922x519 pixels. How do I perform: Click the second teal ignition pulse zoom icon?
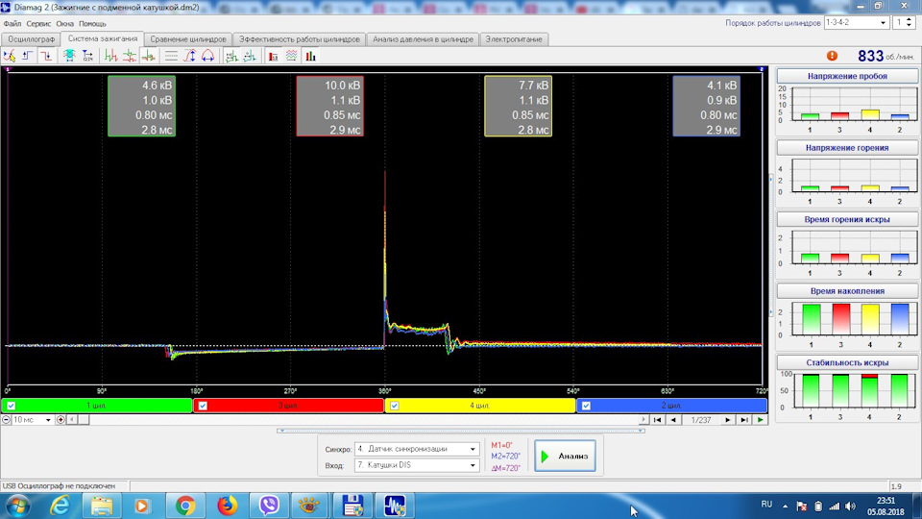coord(250,56)
